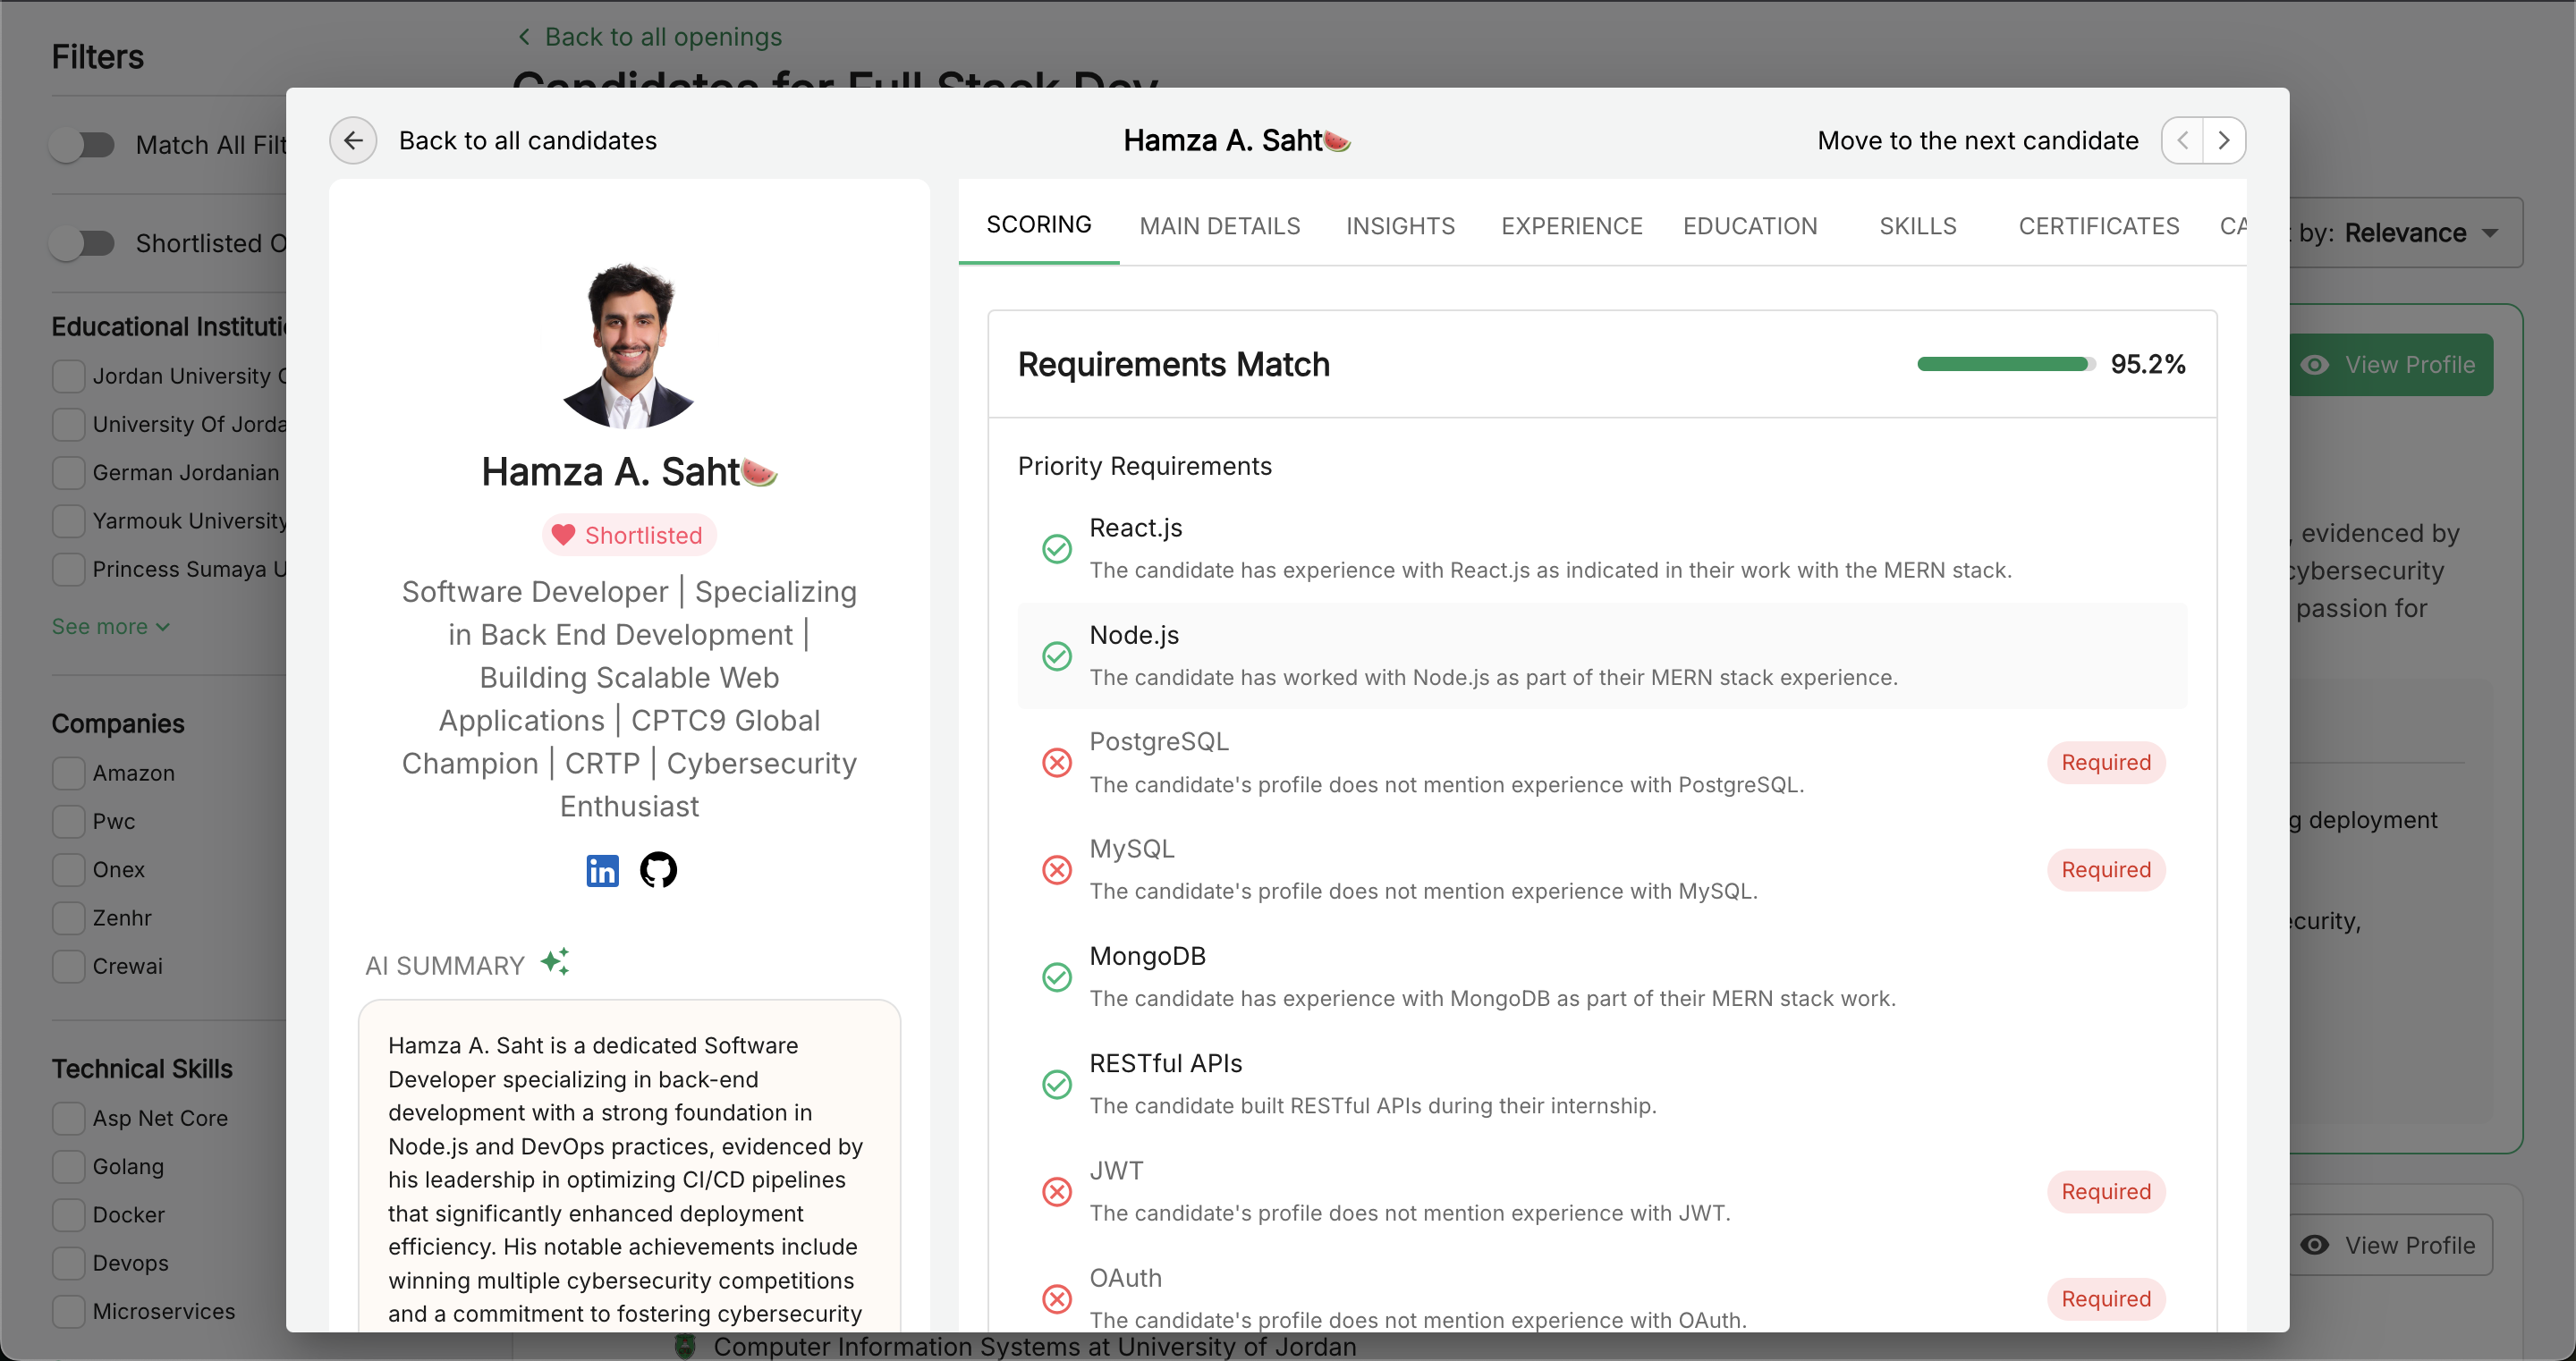Go to previous candidate with left chevron

[x=2183, y=140]
